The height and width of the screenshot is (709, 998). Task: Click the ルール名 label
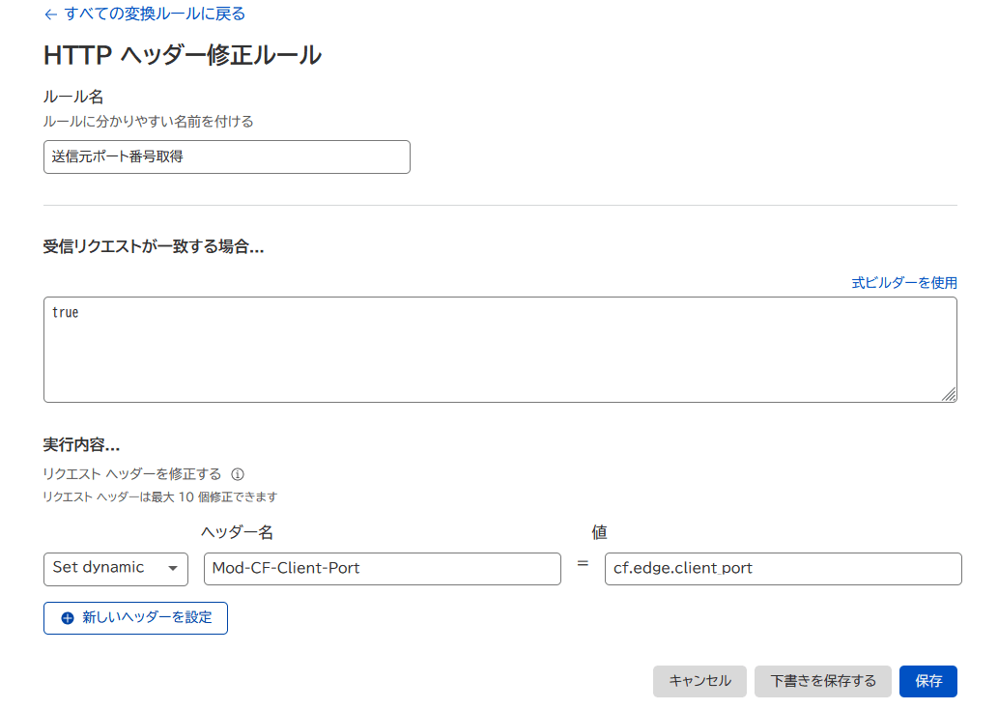point(73,97)
